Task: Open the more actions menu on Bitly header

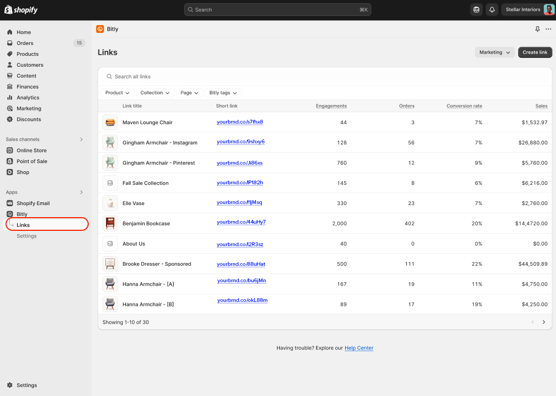Action: (548, 29)
